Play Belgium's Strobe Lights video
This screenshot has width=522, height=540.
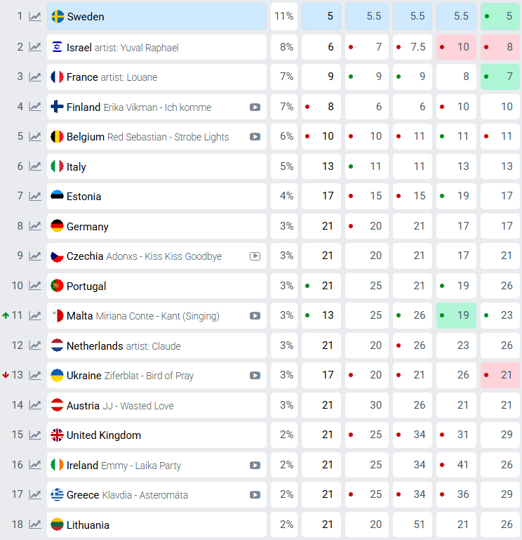click(255, 137)
